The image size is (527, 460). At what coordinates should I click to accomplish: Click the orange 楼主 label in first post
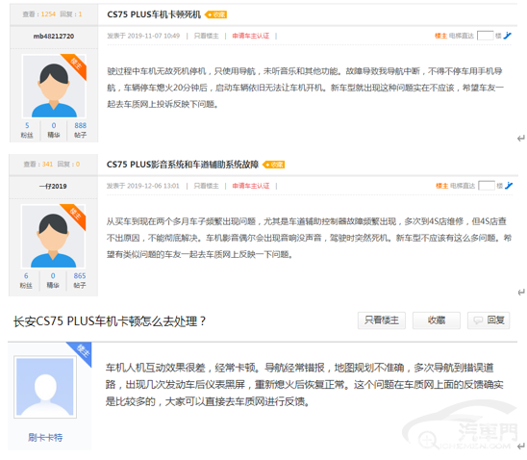click(x=440, y=36)
